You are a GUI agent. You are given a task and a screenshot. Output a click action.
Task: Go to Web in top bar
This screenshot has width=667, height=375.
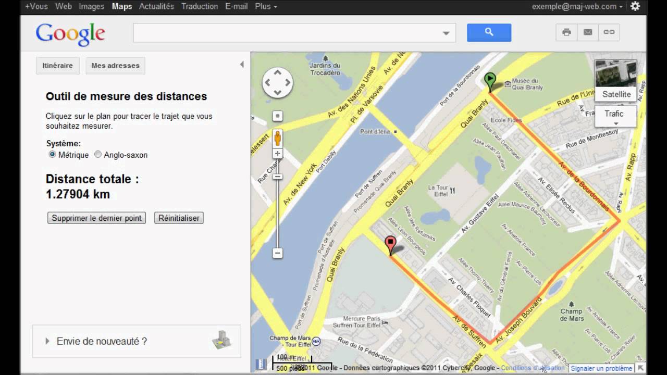click(x=64, y=6)
